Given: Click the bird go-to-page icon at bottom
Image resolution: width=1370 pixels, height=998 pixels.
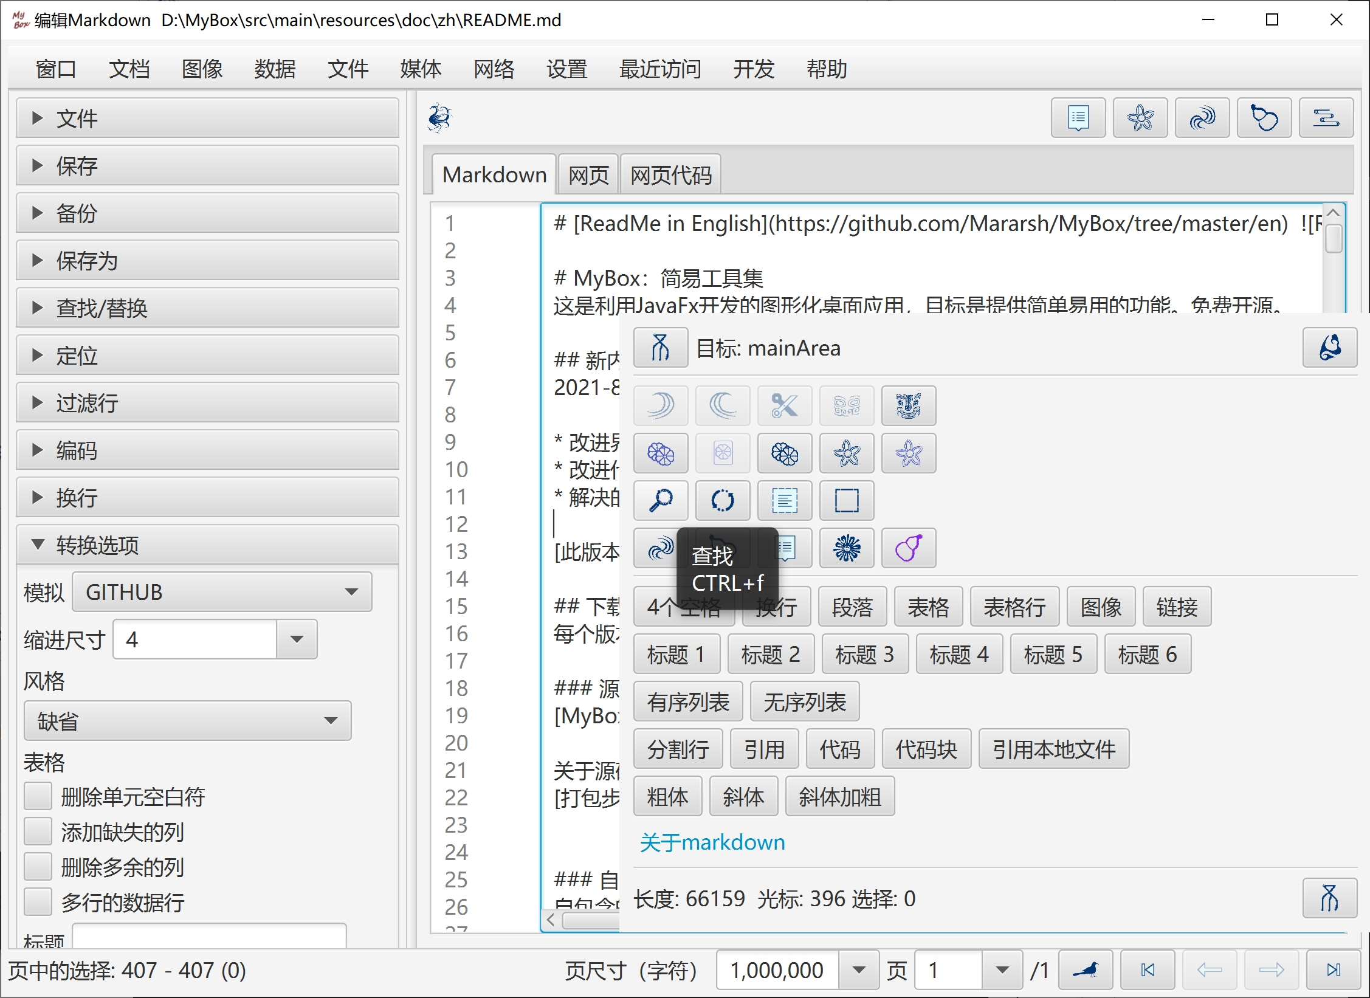Looking at the screenshot, I should [x=1086, y=969].
